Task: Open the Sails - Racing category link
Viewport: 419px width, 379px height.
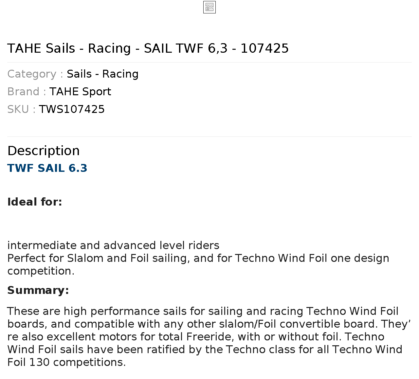Action: 102,74
